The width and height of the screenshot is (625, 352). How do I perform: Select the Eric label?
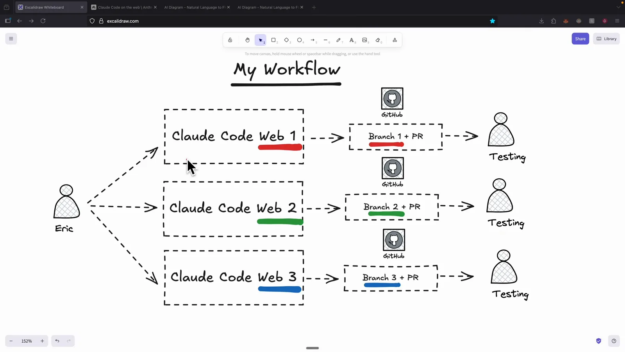click(64, 228)
